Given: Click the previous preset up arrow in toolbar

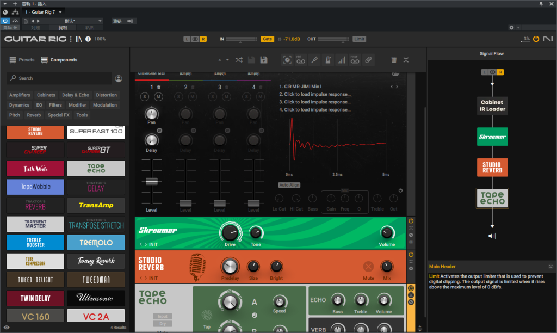Looking at the screenshot, I should tap(220, 60).
